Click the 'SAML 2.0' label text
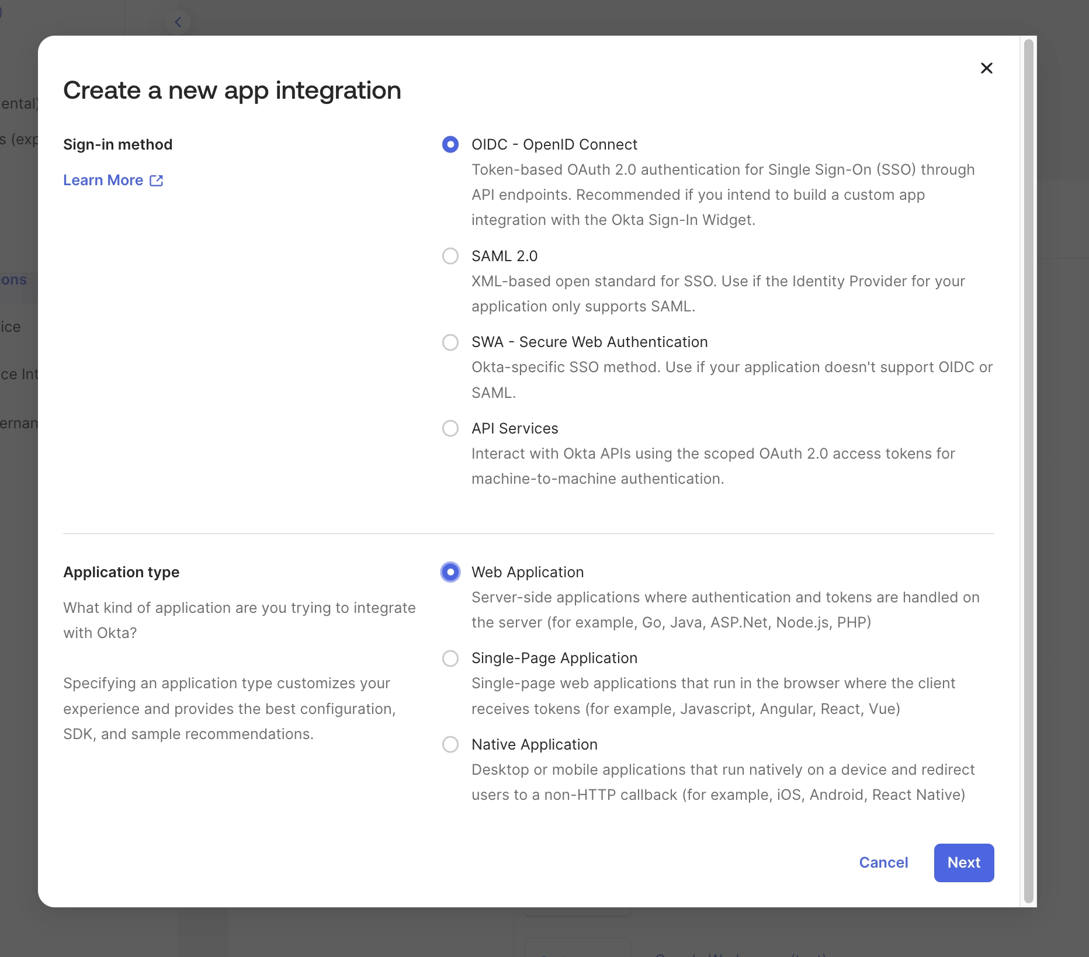Viewport: 1089px width, 957px height. click(x=505, y=256)
